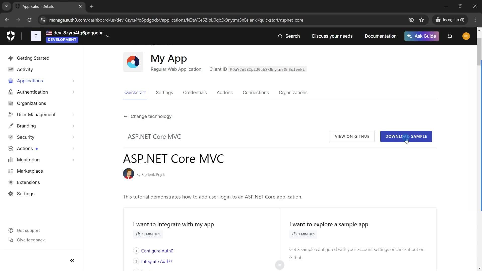The height and width of the screenshot is (271, 482).
Task: Click the Settings gear icon in sidebar
Action: [x=11, y=194]
